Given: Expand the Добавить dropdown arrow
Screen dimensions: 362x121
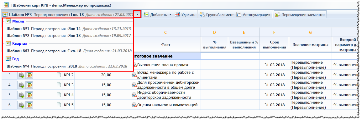Looking at the screenshot, I should pyautogui.click(x=171, y=14).
